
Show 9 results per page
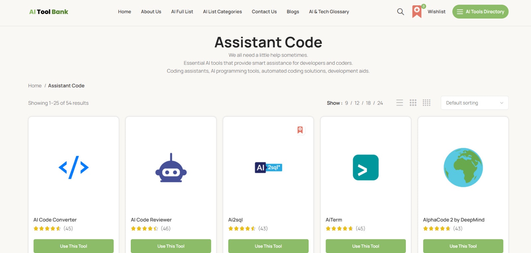[x=346, y=103]
